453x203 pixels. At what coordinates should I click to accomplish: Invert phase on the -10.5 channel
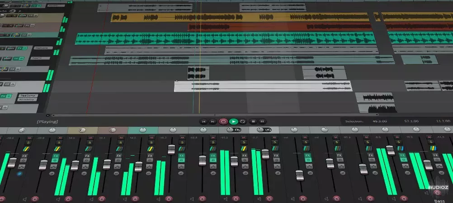click(213, 173)
